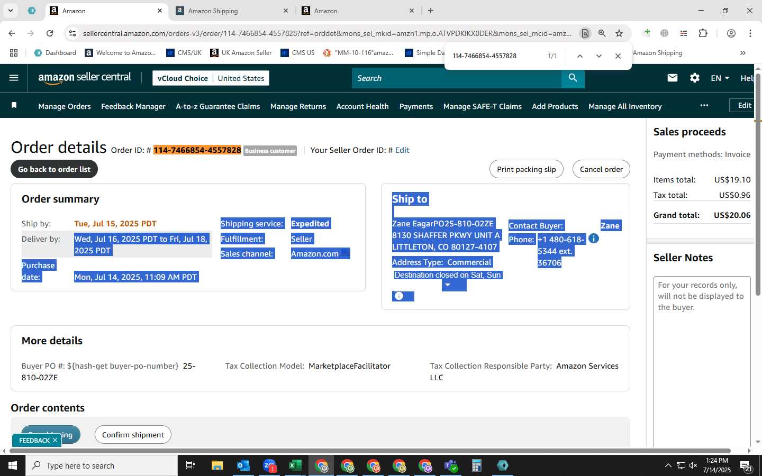Open the browser extensions puzzle icon
Image resolution: width=762 pixels, height=476 pixels.
point(703,33)
